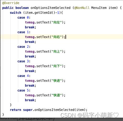Viewport: 123px width, 121px height.
Task: Click the boolean return type
Action: (22, 8)
